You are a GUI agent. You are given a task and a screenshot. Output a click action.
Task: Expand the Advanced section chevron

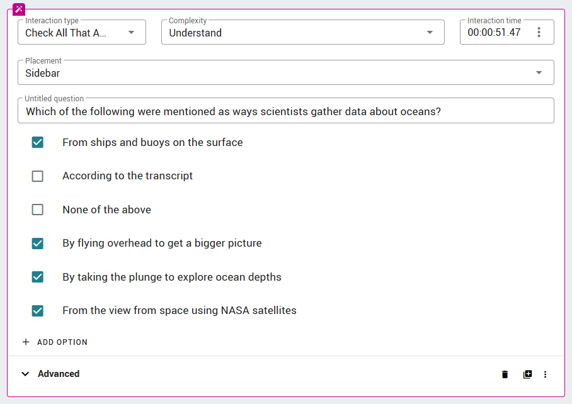(25, 374)
